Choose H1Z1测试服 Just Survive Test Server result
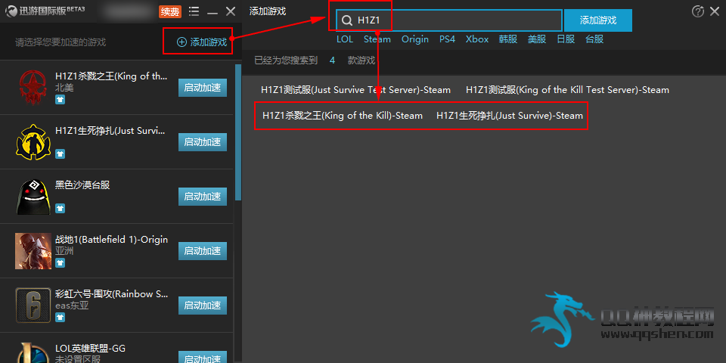 [355, 90]
